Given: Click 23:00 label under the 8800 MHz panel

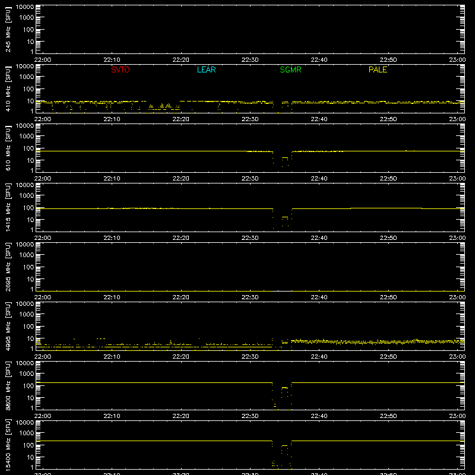Looking at the screenshot, I should [x=457, y=416].
